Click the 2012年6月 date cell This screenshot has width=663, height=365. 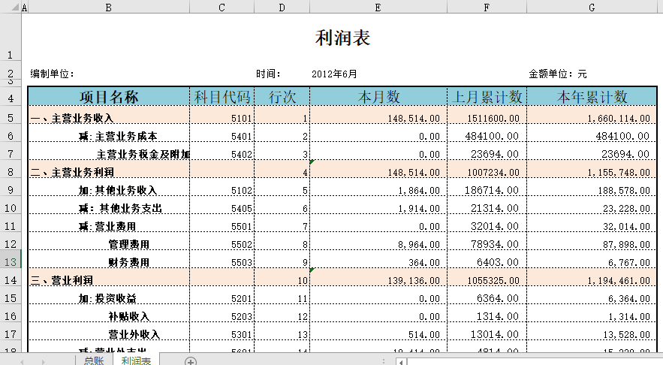click(x=335, y=74)
